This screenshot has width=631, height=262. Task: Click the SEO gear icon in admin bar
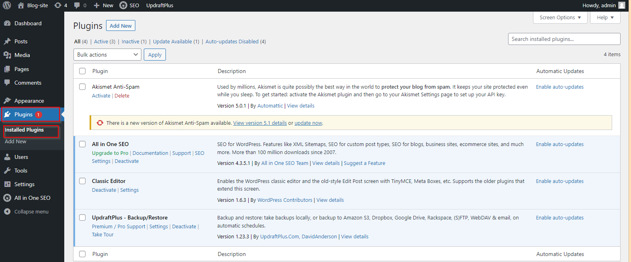click(123, 5)
